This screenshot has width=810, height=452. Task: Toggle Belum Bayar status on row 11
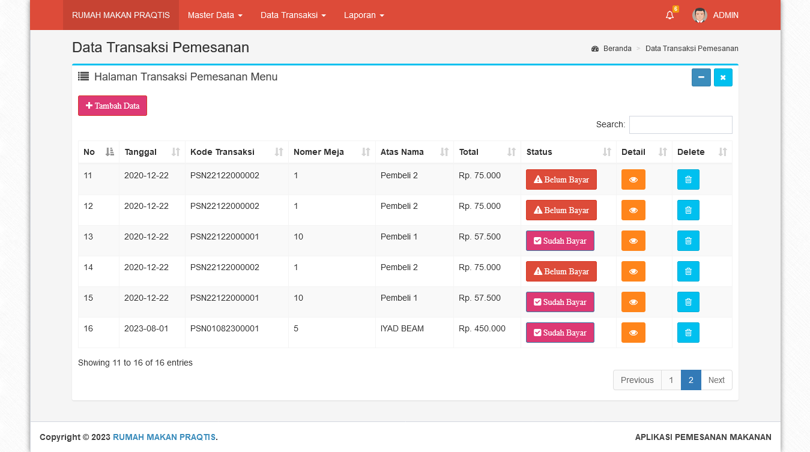point(561,179)
